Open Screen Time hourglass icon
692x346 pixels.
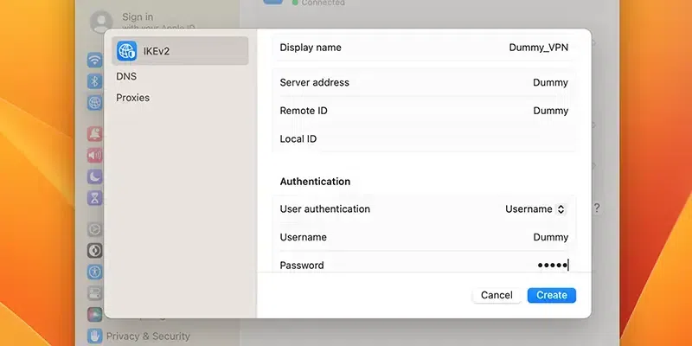[95, 198]
